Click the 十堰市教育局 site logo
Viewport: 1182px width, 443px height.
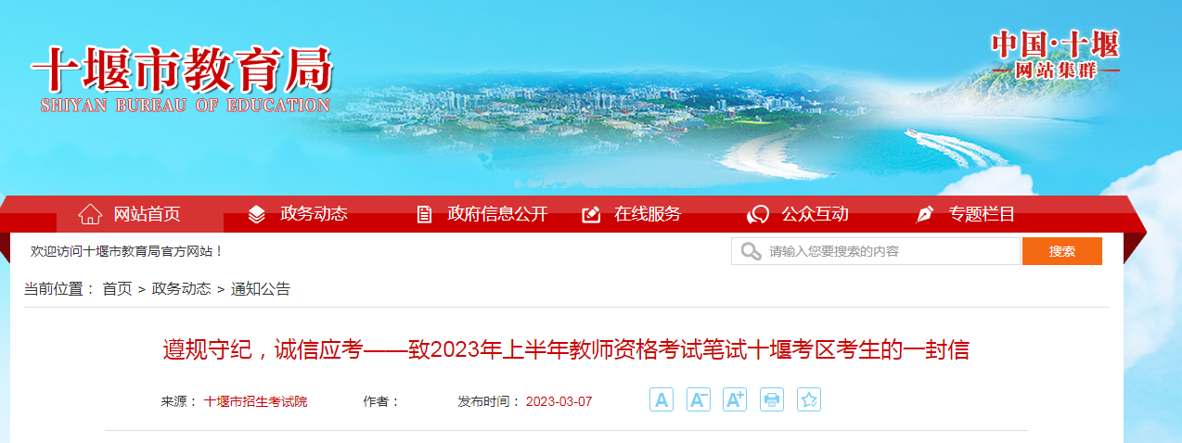(x=182, y=80)
